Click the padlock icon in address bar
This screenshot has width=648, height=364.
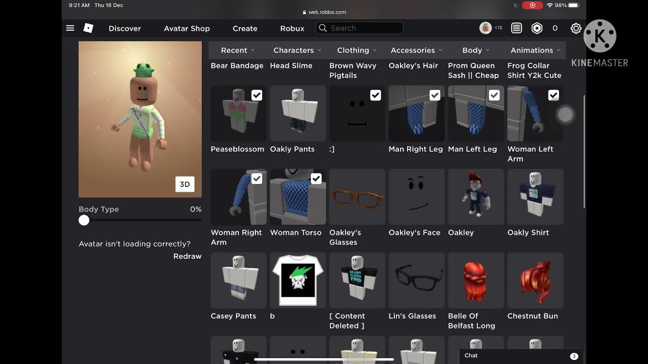304,12
